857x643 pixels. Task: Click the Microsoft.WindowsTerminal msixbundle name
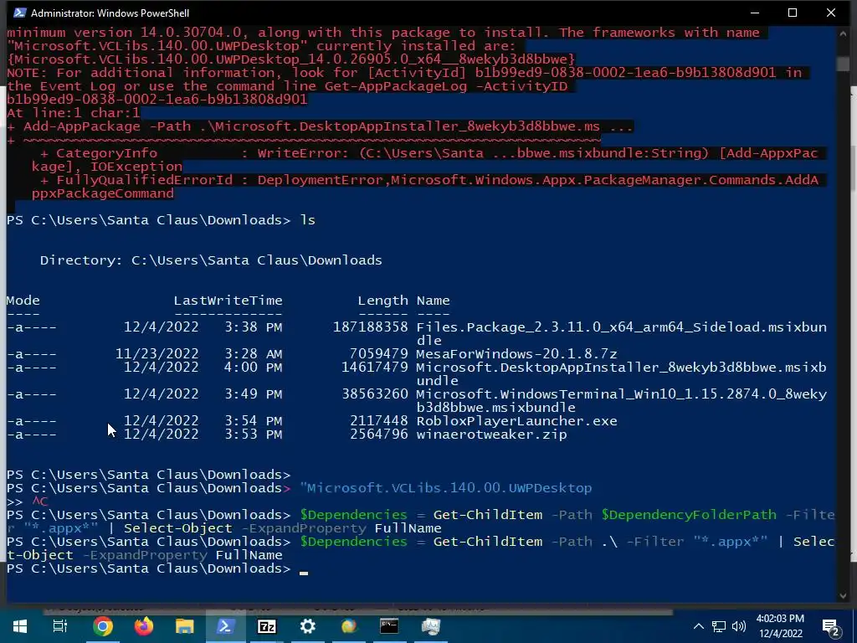622,401
